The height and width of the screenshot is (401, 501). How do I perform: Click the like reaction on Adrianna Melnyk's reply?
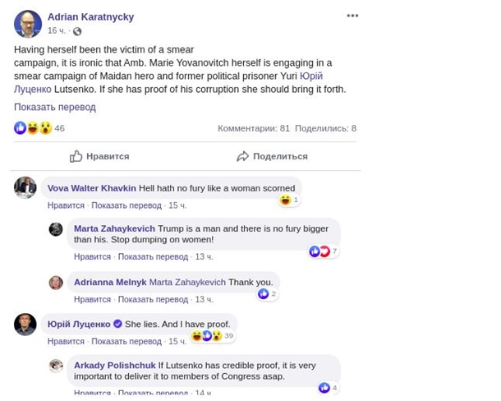(x=264, y=293)
